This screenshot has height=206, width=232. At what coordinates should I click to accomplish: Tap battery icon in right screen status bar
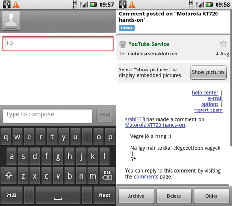tap(209, 5)
